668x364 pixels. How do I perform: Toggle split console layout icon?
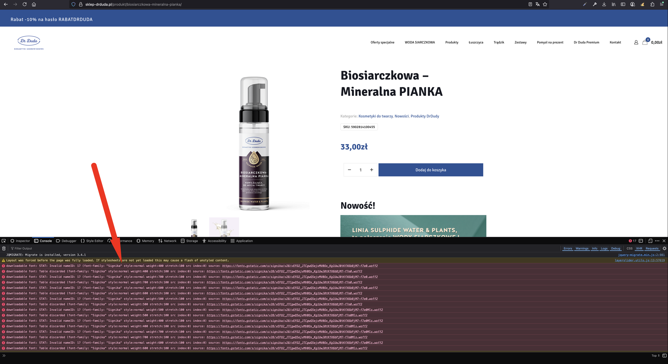pos(641,241)
